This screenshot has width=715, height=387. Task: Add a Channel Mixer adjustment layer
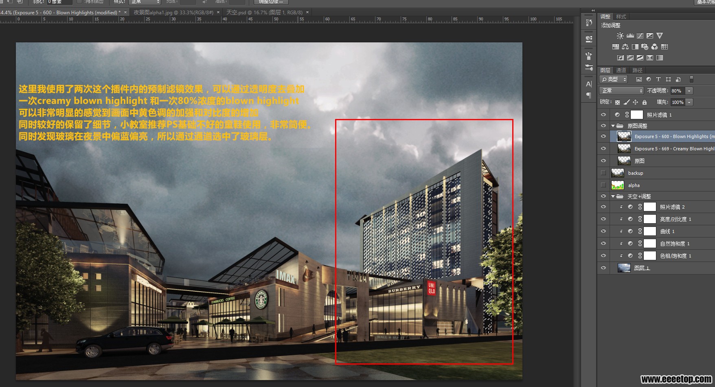pyautogui.click(x=655, y=47)
